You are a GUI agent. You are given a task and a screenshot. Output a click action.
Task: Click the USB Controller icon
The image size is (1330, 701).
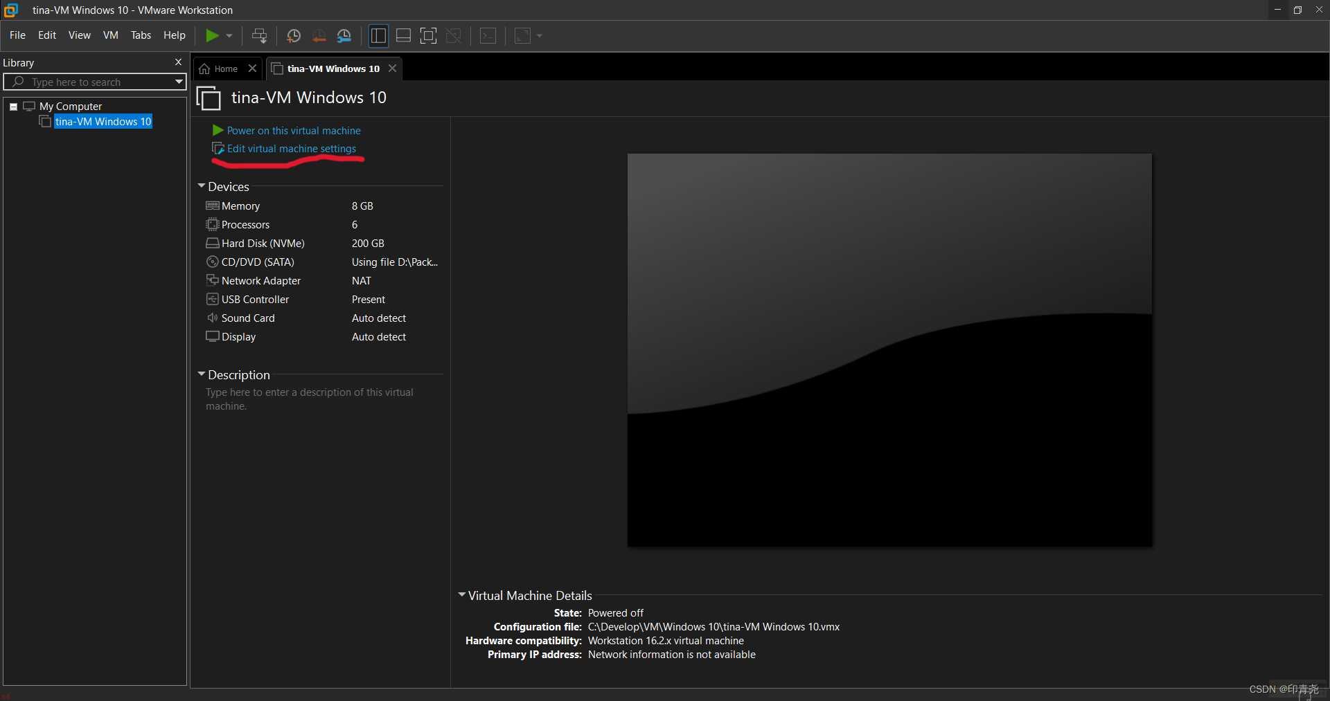(x=213, y=299)
